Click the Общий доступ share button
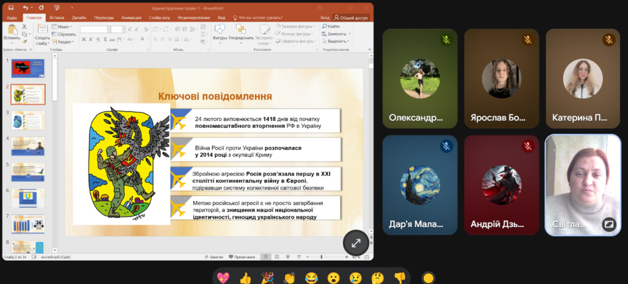Screen dimensions: 628x284 pos(352,18)
